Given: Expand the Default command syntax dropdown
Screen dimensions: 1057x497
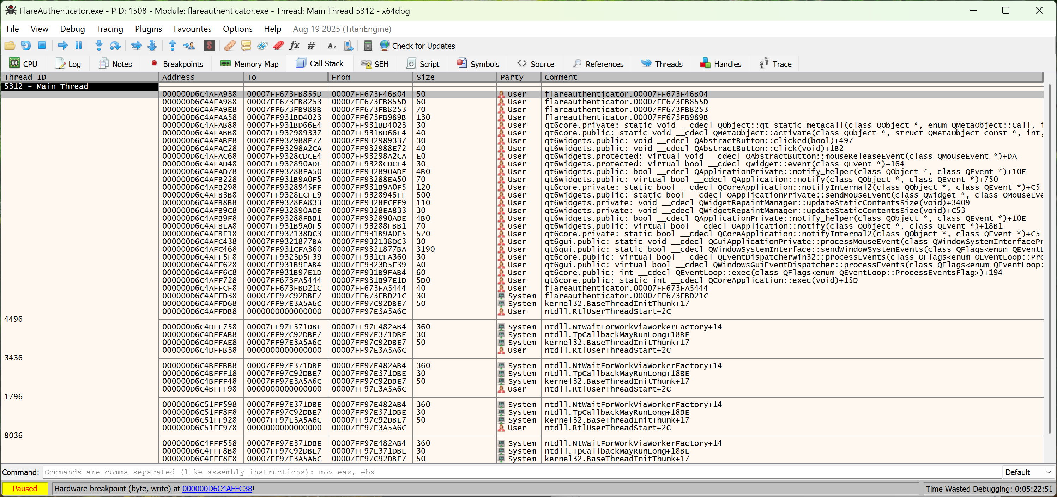Looking at the screenshot, I should click(1028, 472).
